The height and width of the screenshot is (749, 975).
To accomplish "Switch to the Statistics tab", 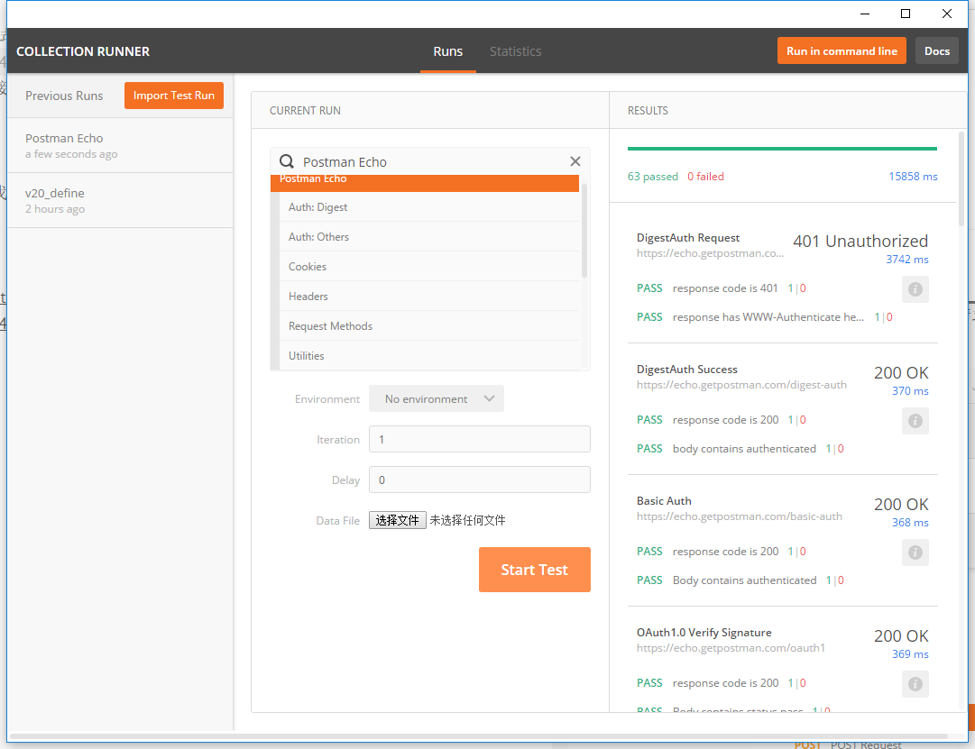I will tap(515, 51).
